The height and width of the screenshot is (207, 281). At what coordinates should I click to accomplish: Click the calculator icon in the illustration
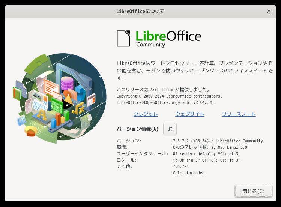tap(91, 99)
